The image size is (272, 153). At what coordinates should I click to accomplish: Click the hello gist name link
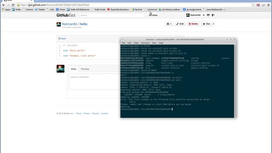(83, 24)
